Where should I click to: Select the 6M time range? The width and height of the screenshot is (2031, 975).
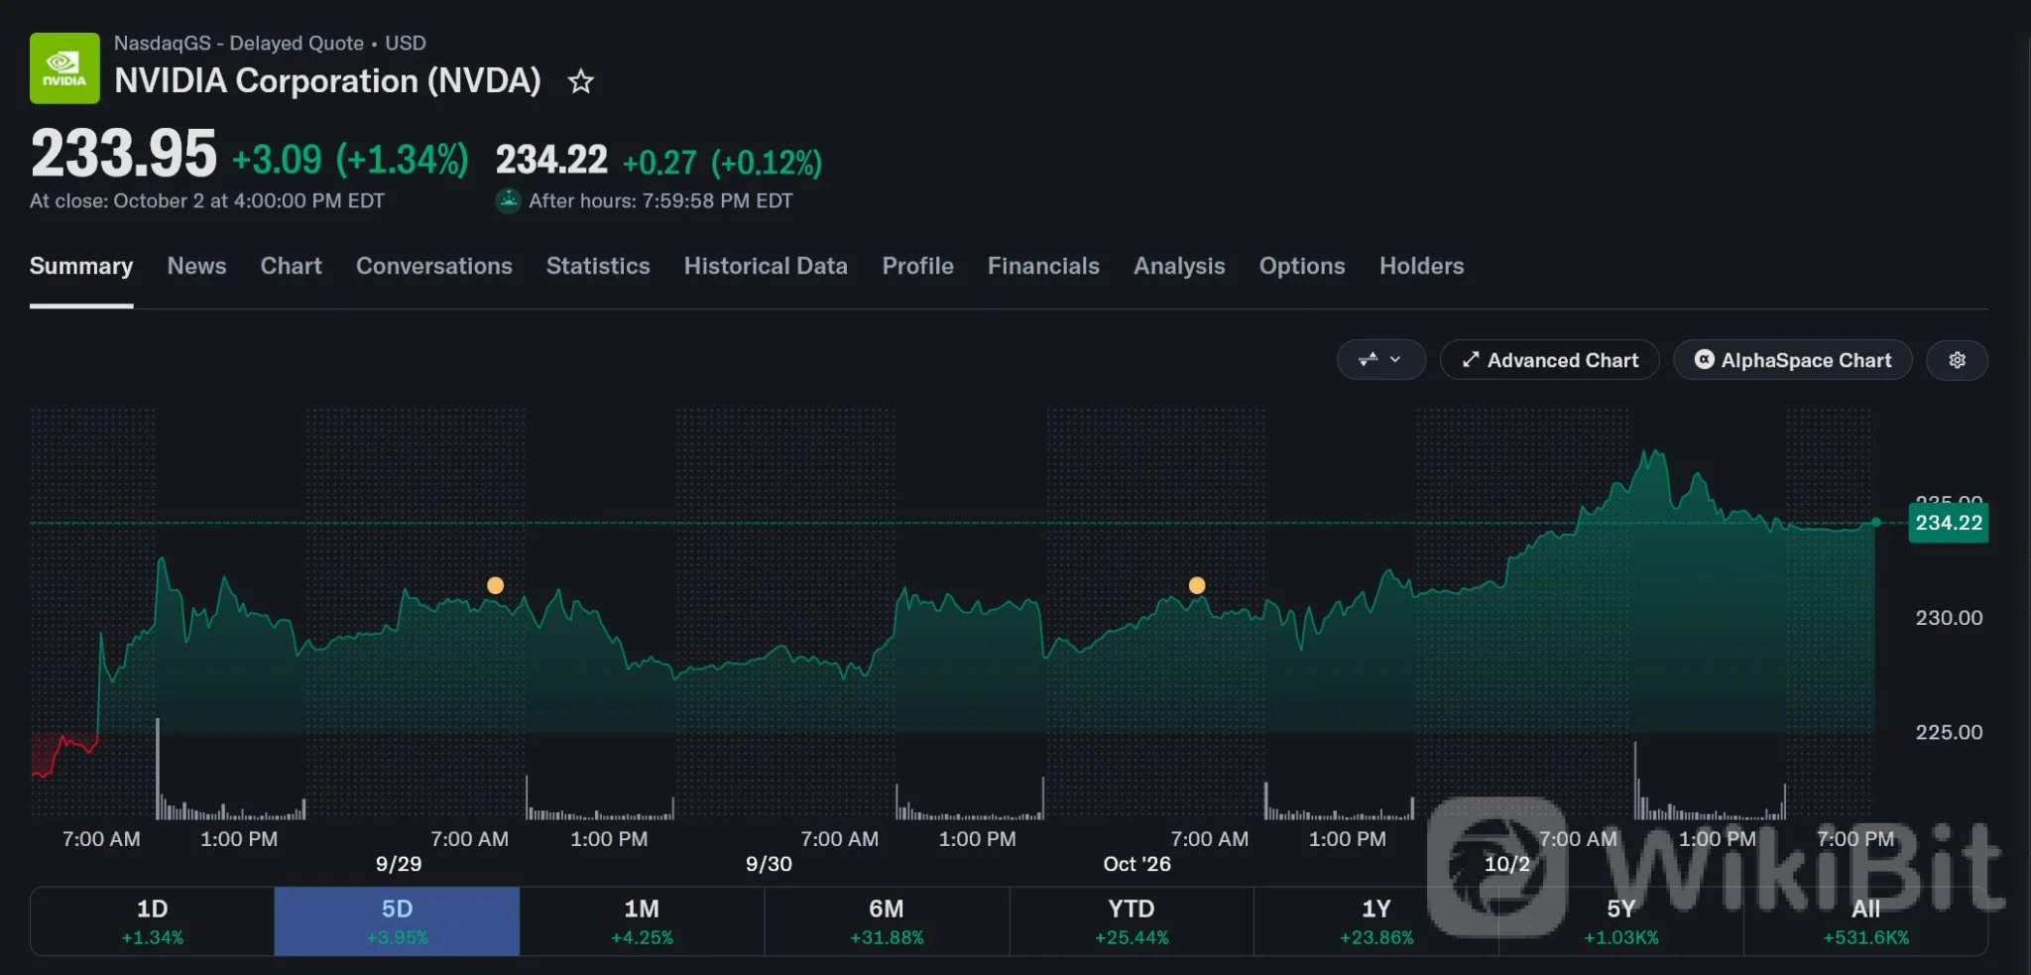click(x=887, y=921)
